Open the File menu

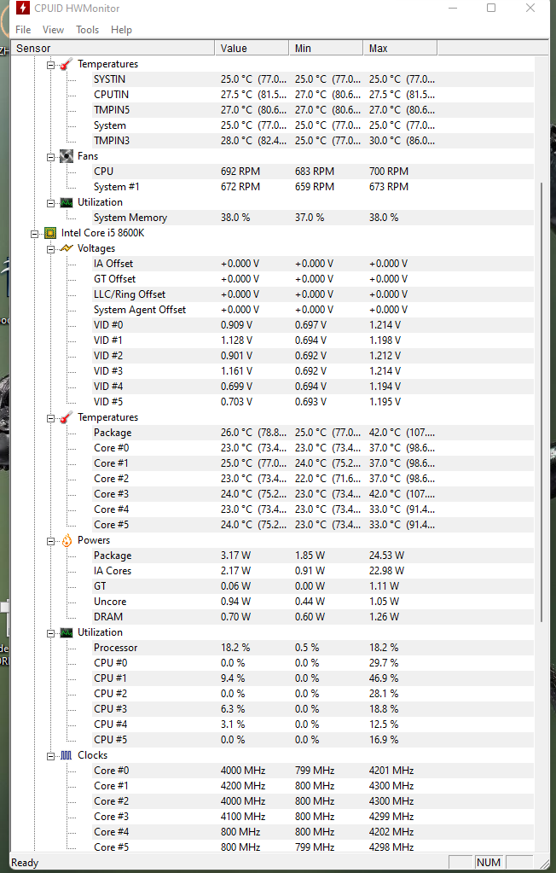tap(23, 30)
